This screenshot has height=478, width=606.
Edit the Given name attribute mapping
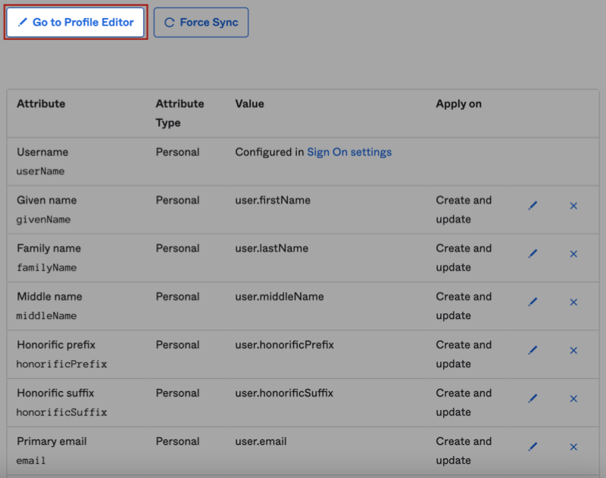(533, 205)
